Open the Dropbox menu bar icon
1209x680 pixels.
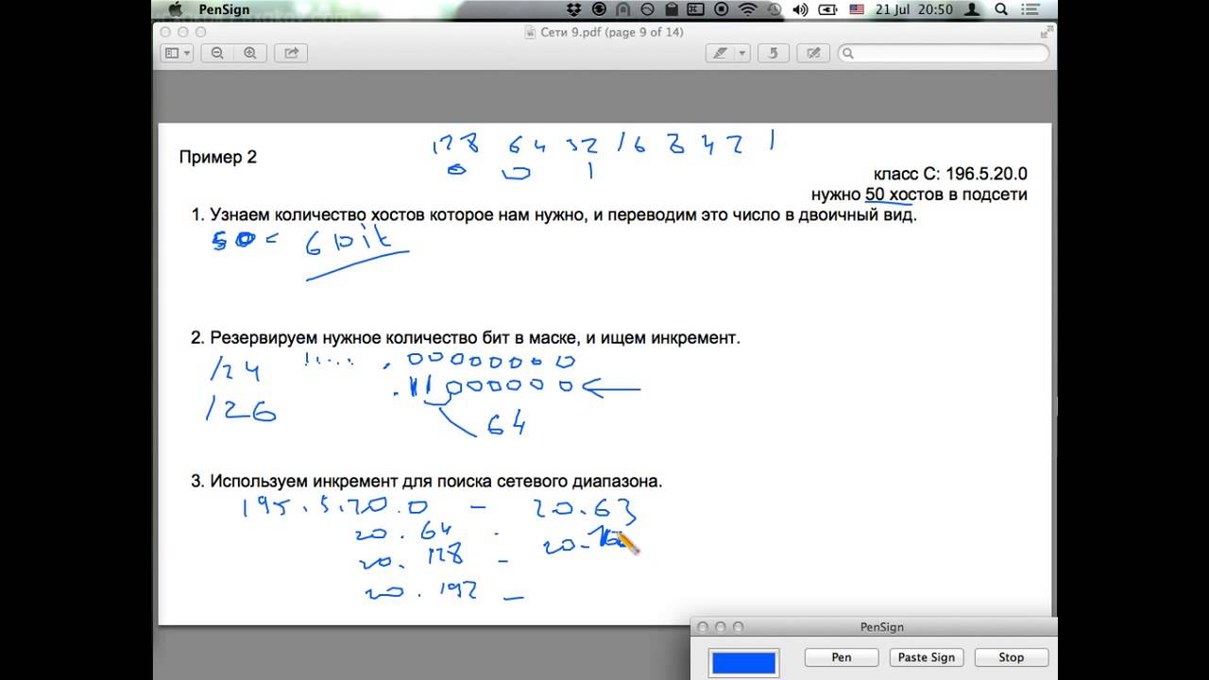click(x=573, y=9)
